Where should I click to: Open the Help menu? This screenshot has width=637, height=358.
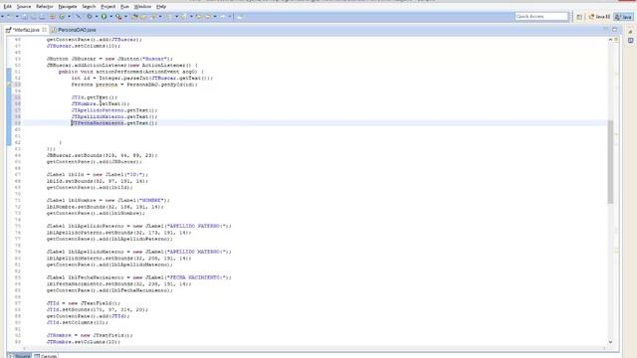(161, 7)
